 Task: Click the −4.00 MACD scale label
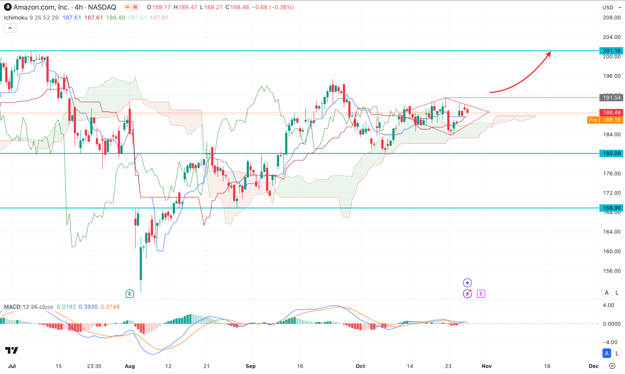610,342
